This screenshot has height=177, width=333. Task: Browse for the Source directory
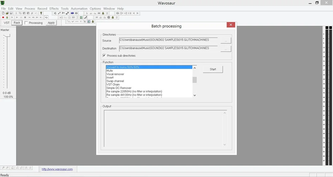[x=226, y=40]
